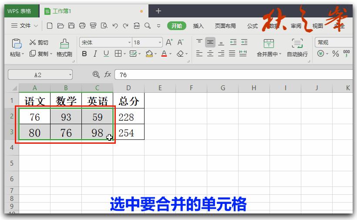The image size is (357, 220).
Task: Select the Format Painter (格式刷) tool
Action: [x=64, y=48]
